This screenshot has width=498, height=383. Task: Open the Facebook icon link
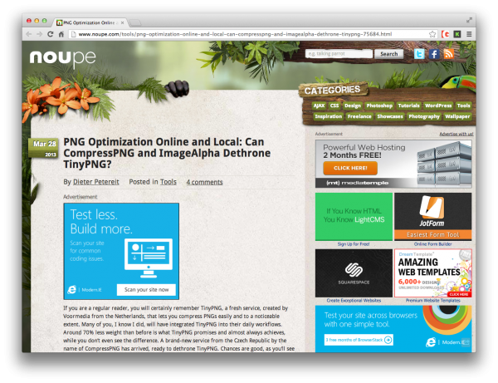(433, 54)
